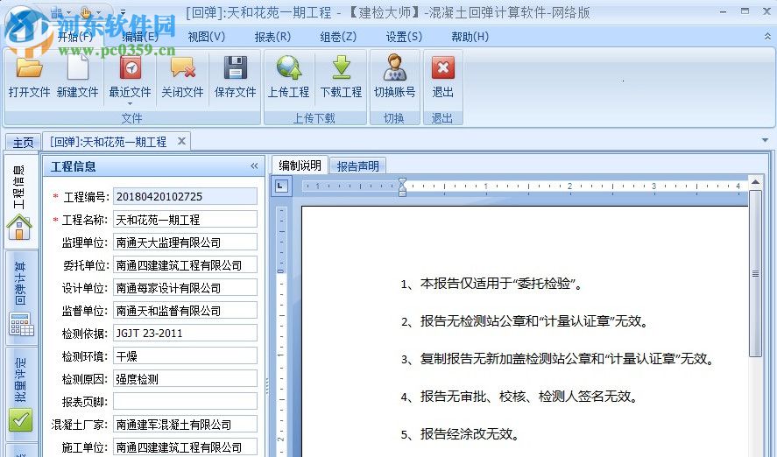Switch to the 编制说明 tab
This screenshot has height=457, width=777.
tap(300, 165)
